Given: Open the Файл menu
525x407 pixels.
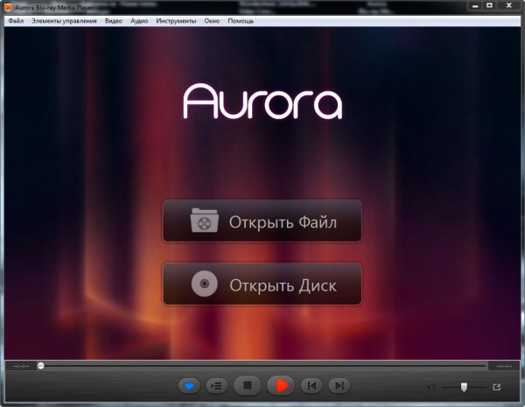Looking at the screenshot, I should [16, 21].
